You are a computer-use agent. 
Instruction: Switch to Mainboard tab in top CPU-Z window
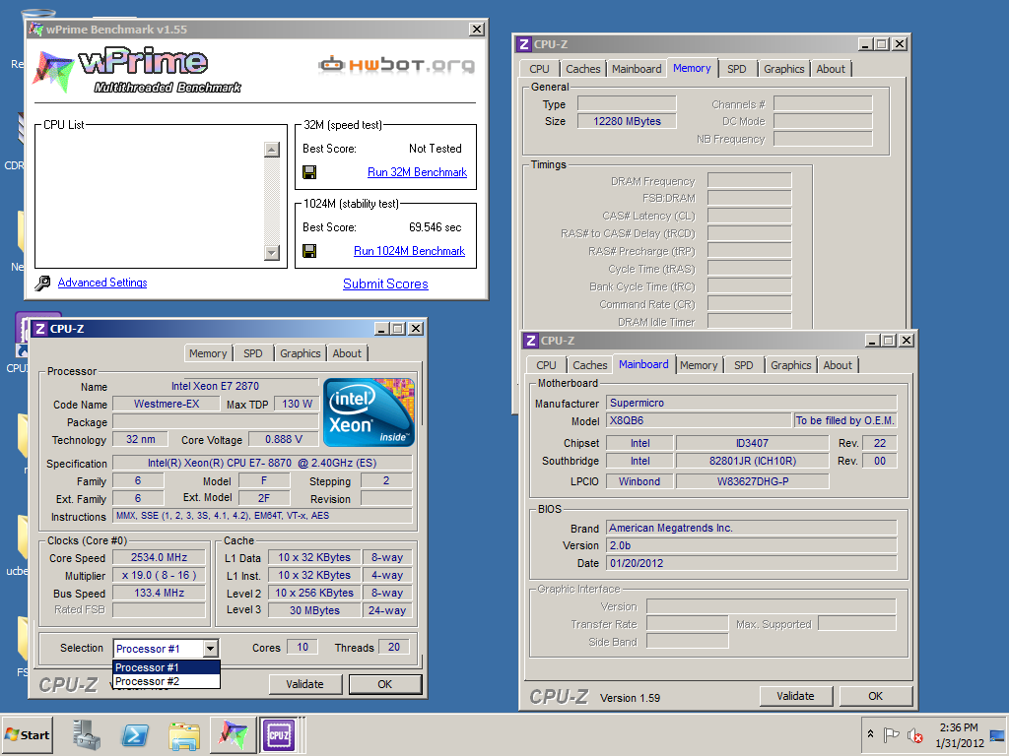click(637, 69)
